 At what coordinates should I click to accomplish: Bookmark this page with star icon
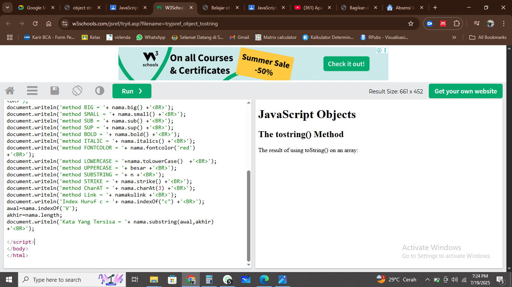pyautogui.click(x=411, y=24)
